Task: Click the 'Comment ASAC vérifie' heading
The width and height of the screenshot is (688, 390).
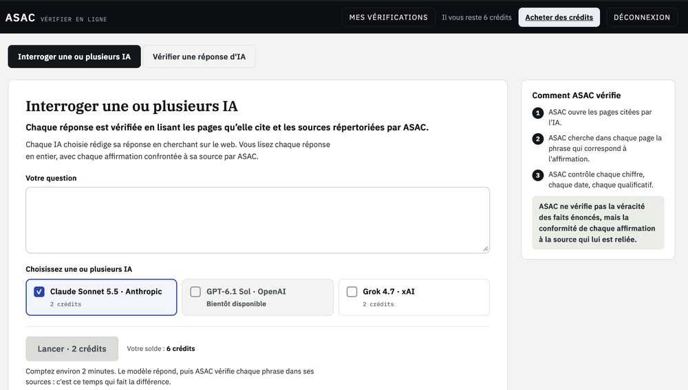Action: pos(577,95)
